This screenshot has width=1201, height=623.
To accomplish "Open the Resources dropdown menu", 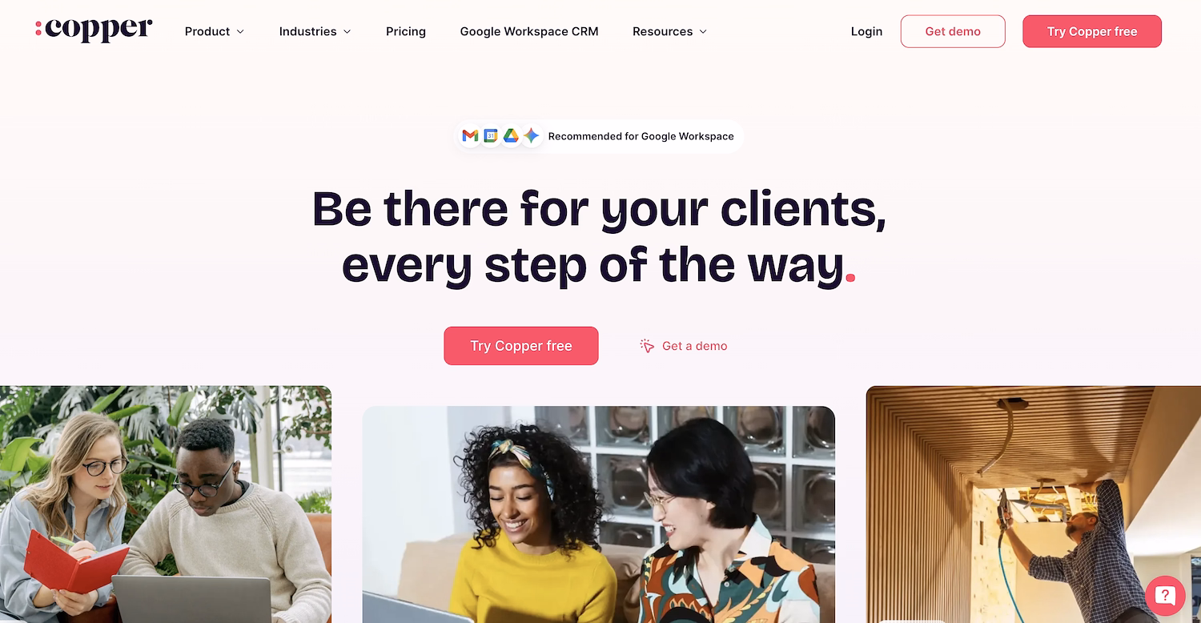I will click(x=669, y=32).
